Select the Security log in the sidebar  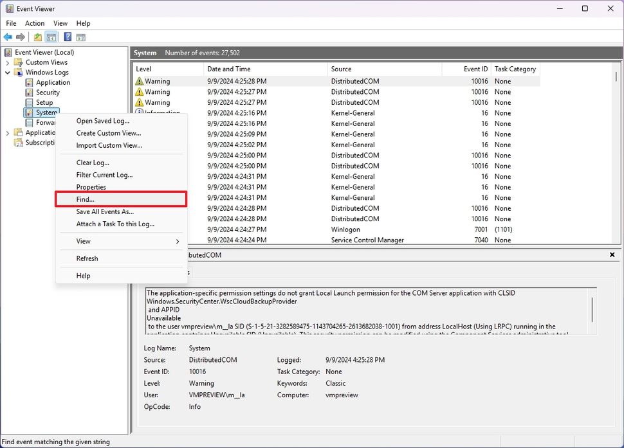tap(48, 92)
